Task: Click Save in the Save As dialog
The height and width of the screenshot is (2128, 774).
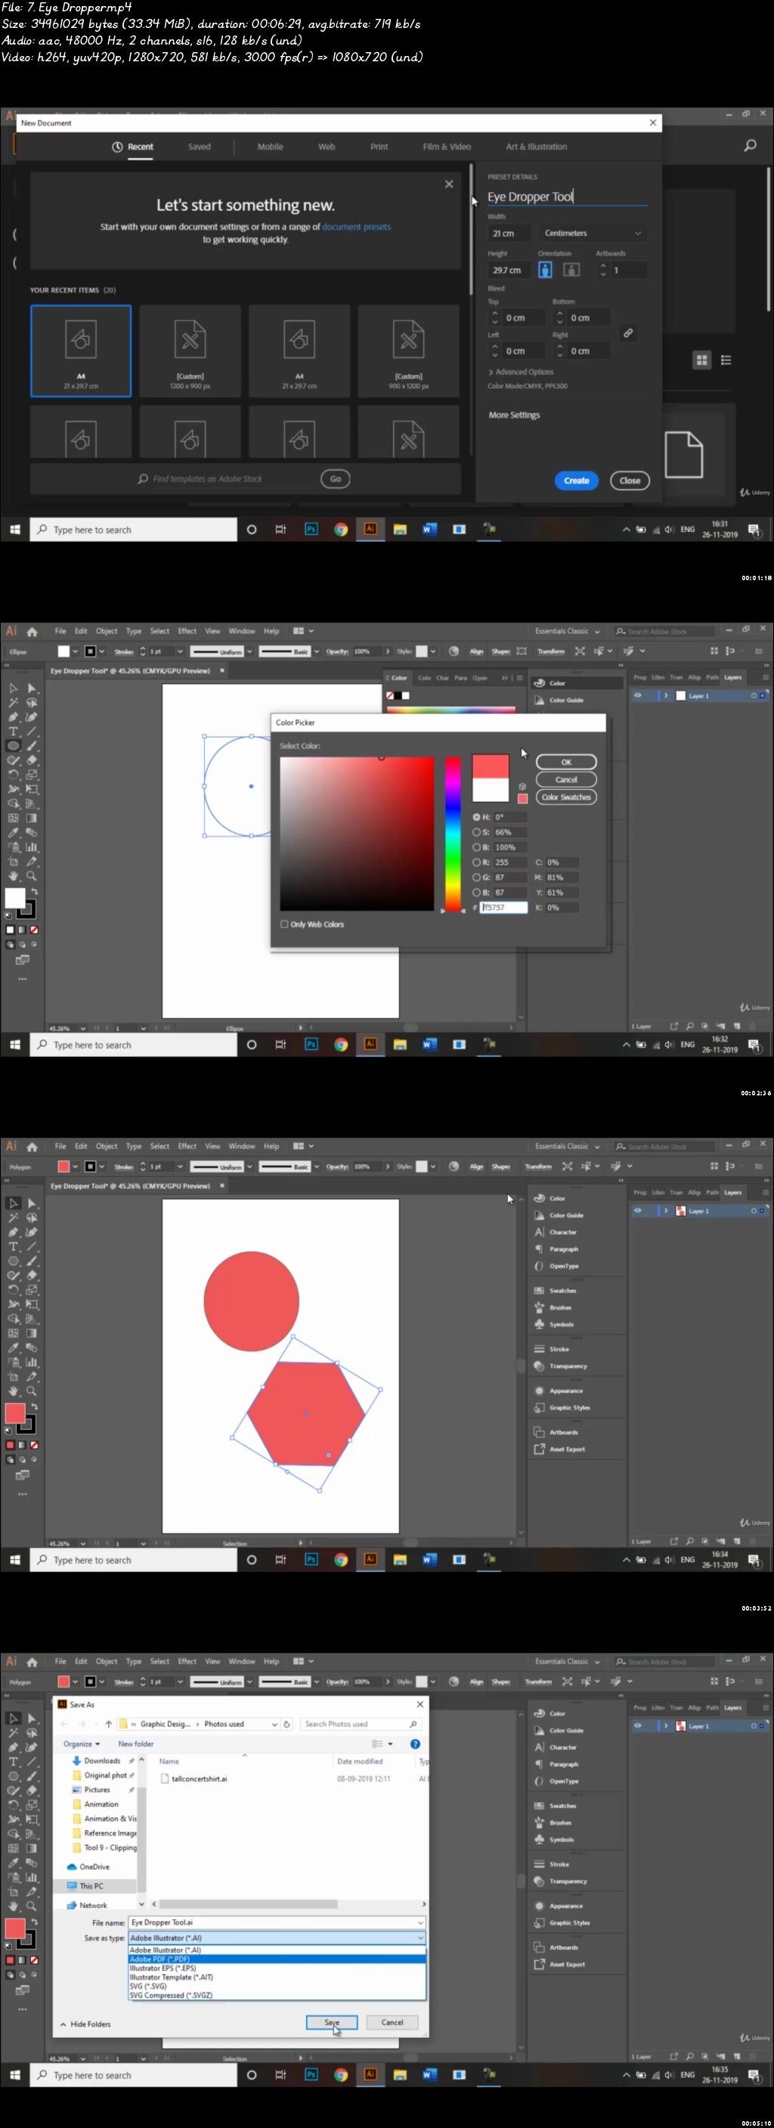Action: (x=332, y=2022)
